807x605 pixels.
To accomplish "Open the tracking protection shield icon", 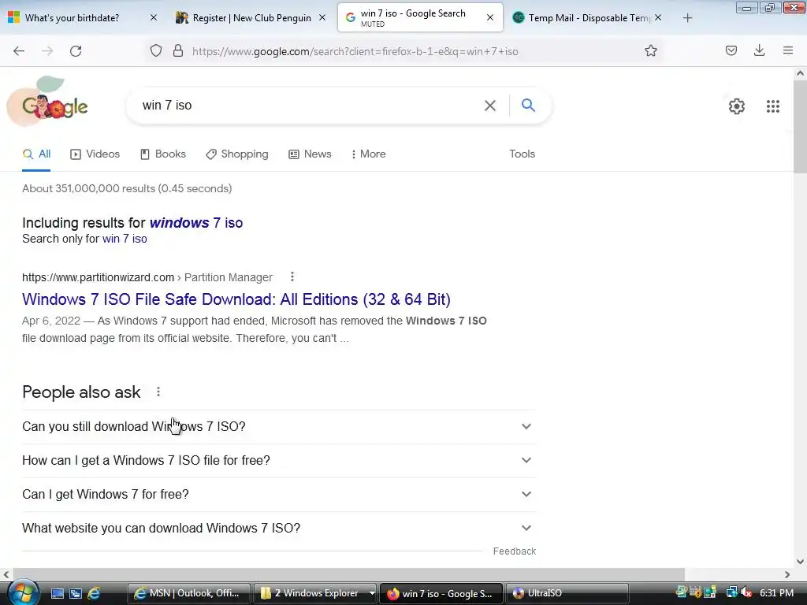I will pyautogui.click(x=156, y=51).
